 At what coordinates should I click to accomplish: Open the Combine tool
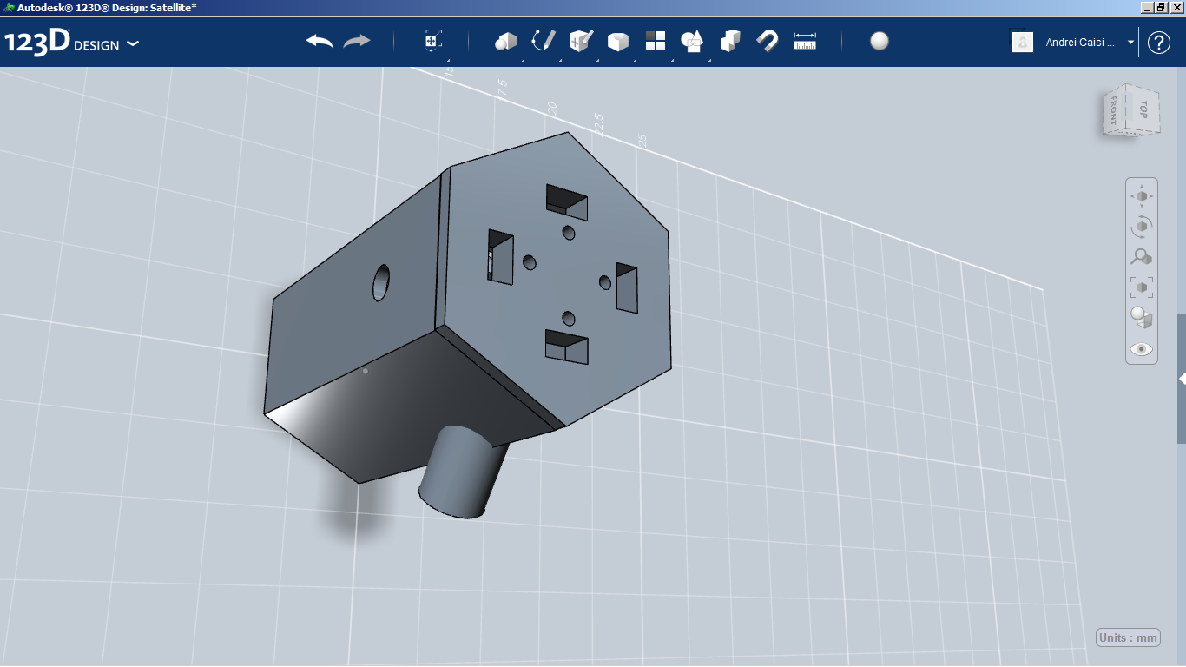tap(730, 41)
